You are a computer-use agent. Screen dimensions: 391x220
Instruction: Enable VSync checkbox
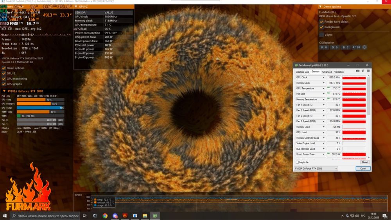point(321,35)
